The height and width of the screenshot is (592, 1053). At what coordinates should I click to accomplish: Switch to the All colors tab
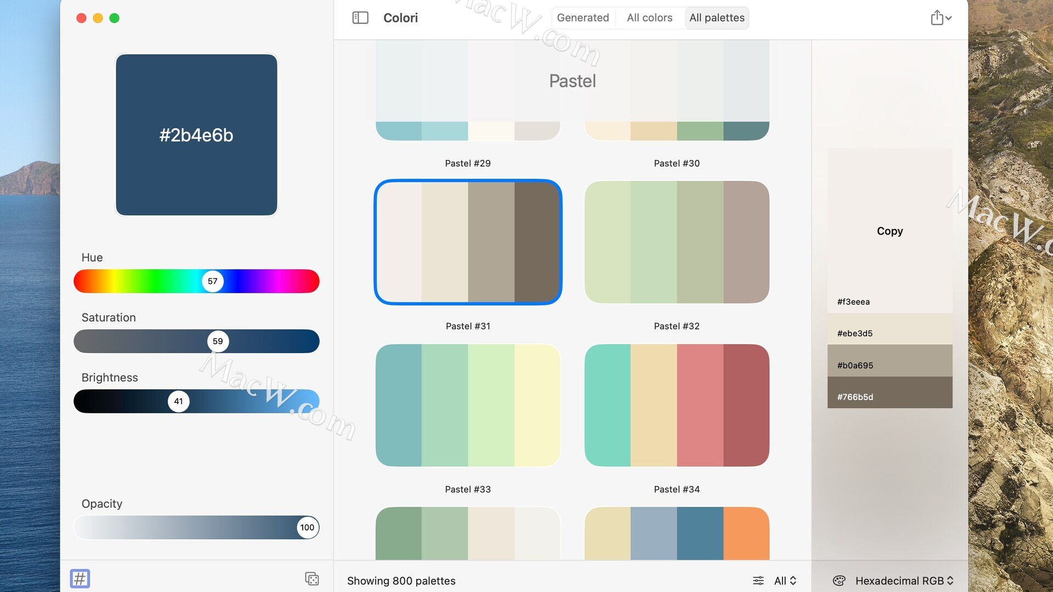(649, 18)
